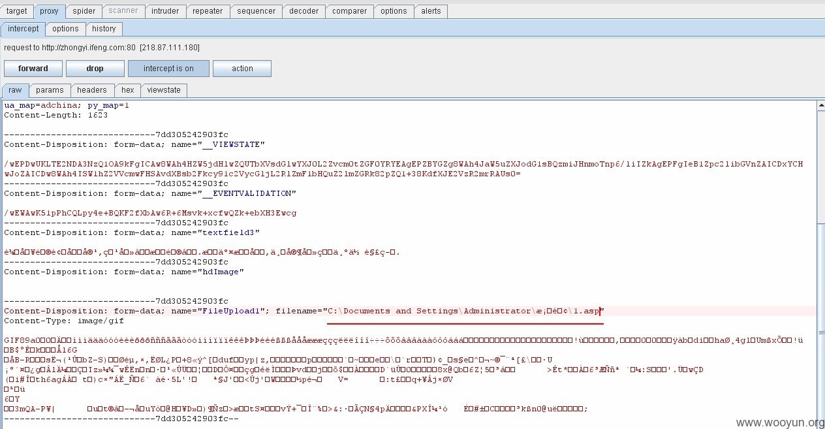This screenshot has width=825, height=429.
Task: Click the name="__VIEWSTATE" disposition line
Action: 134,144
